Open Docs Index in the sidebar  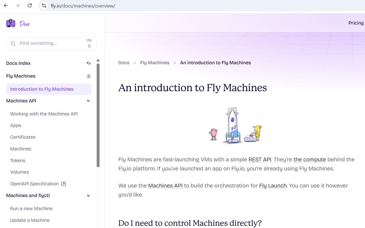click(18, 63)
